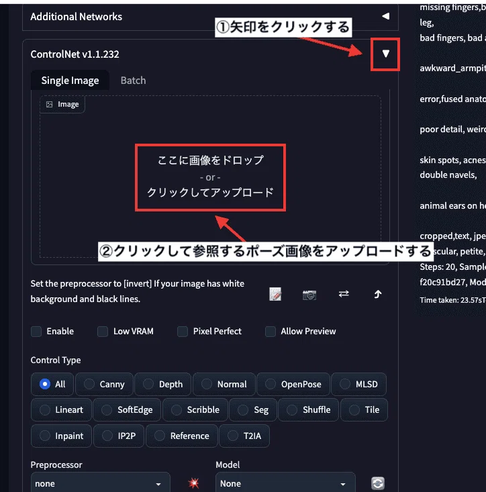The image size is (486, 492).
Task: Toggle the Pixel Perfect checkbox
Action: (183, 332)
